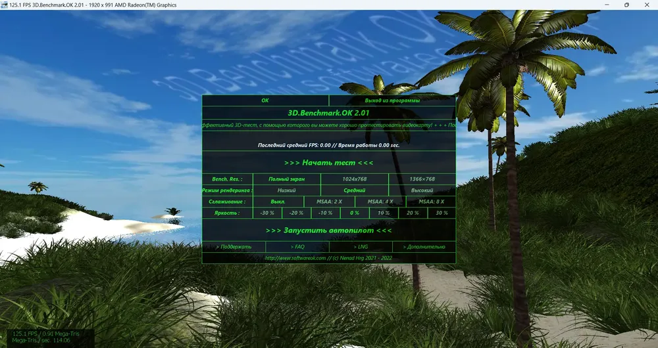
Task: Choose 1024x768 benchmark resolution
Action: tap(355, 179)
